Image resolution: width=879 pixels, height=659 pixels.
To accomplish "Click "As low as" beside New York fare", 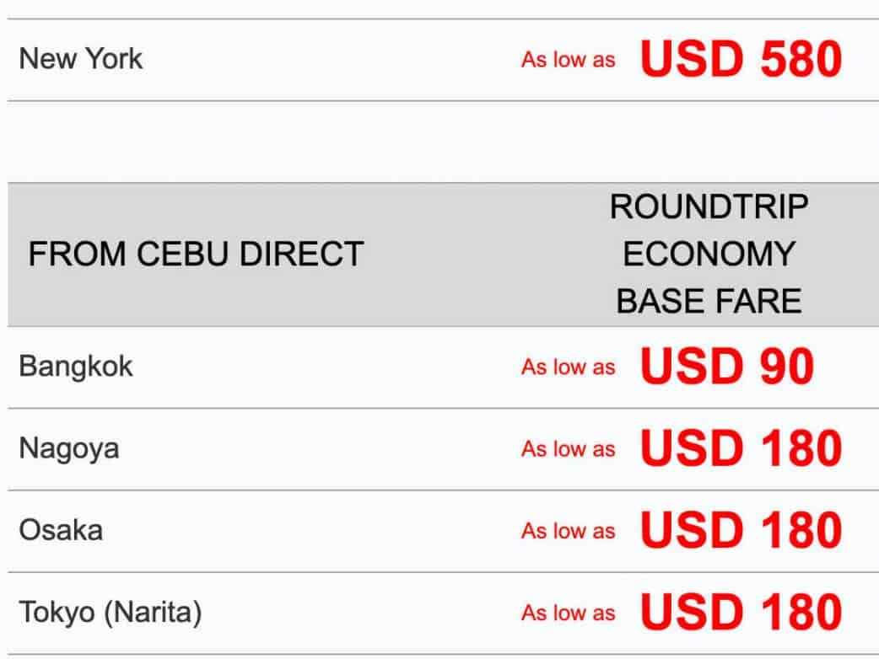I will tap(568, 60).
